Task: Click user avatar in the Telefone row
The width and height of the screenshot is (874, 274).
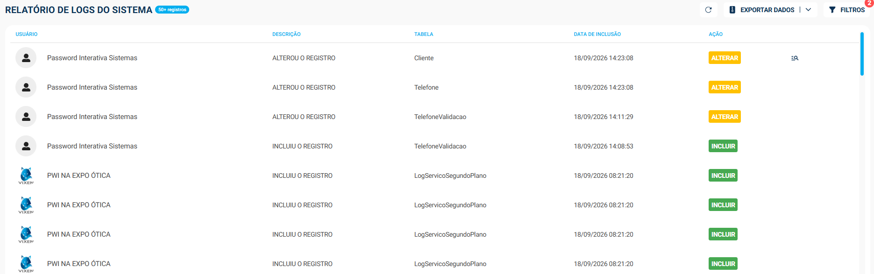Action: tap(26, 87)
